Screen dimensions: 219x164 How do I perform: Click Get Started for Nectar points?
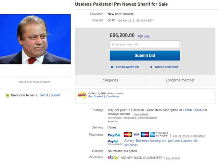click(x=95, y=97)
